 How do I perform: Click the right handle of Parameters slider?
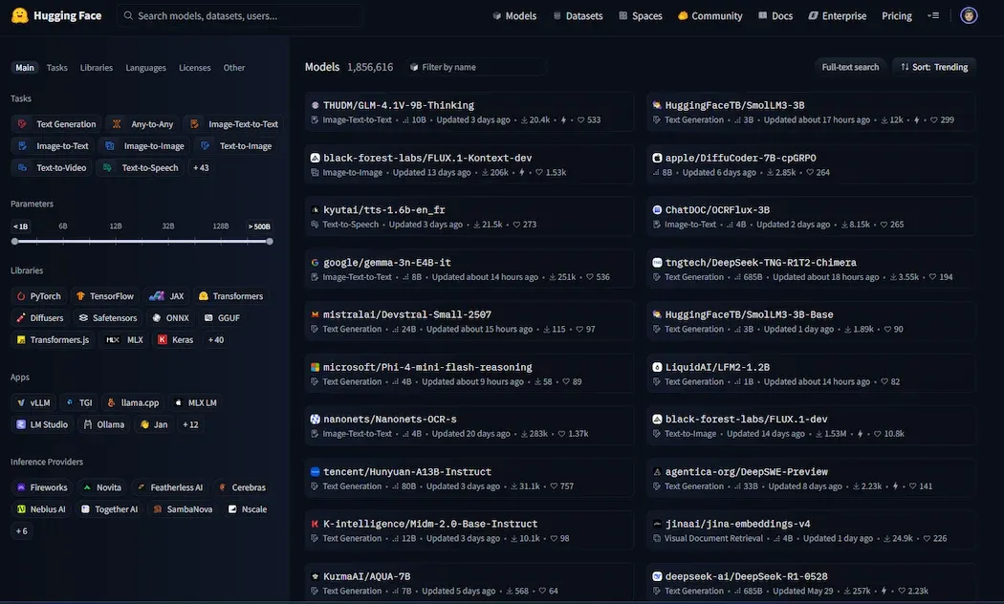pyautogui.click(x=270, y=242)
